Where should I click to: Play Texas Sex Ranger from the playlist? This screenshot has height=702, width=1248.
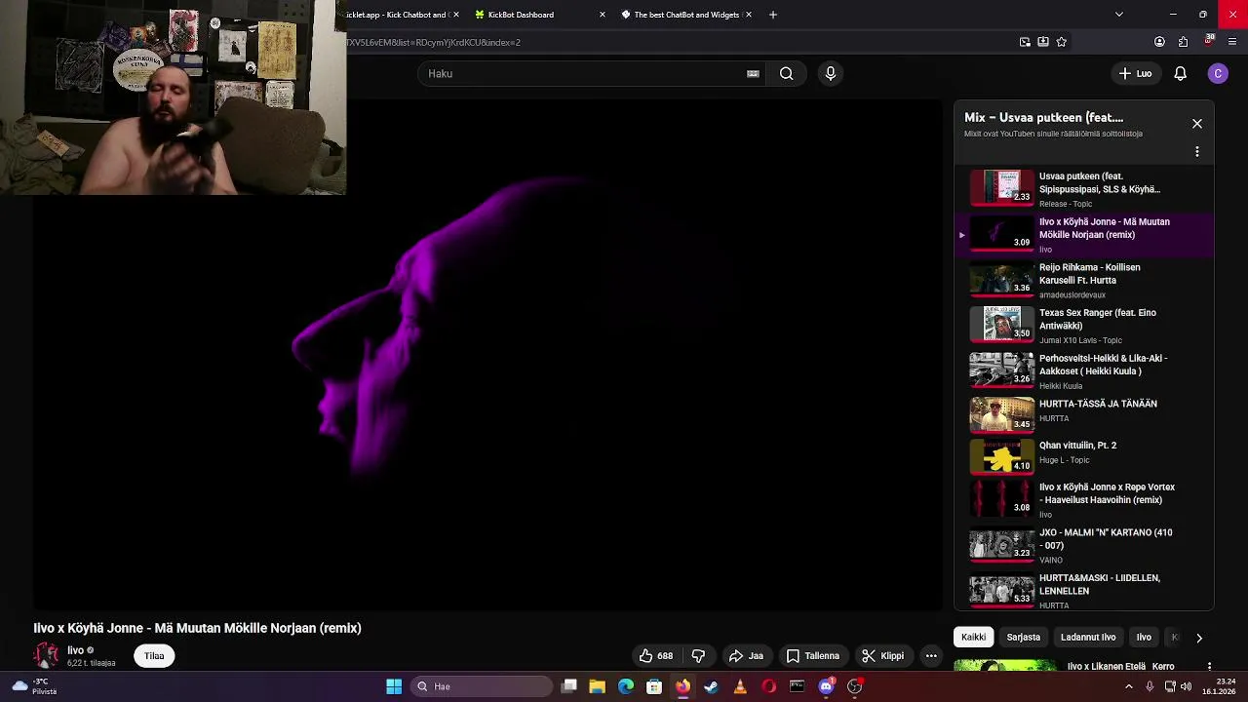(1084, 325)
